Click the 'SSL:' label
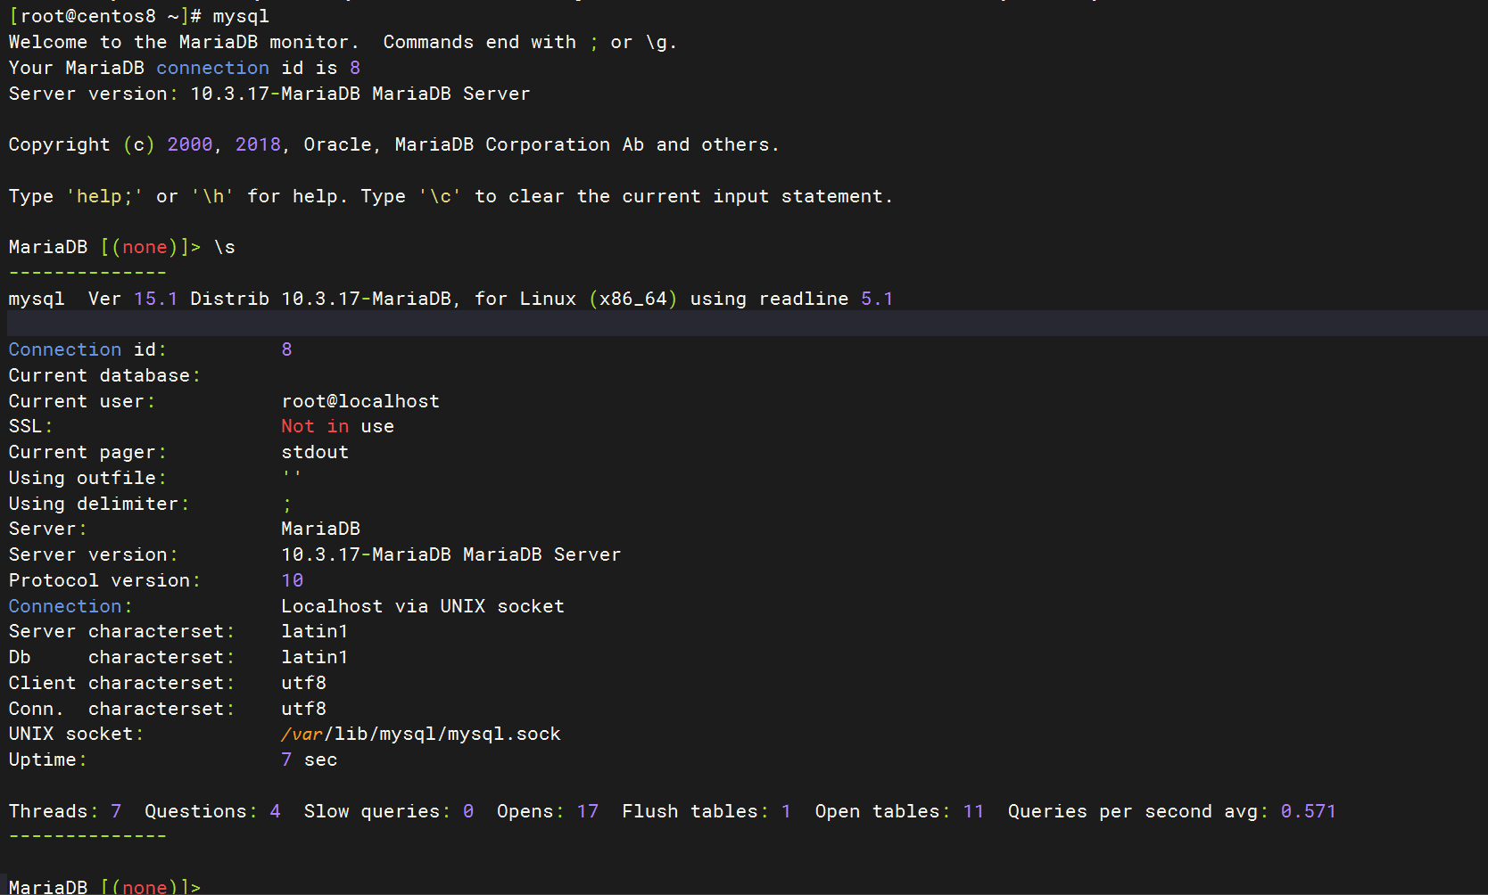The height and width of the screenshot is (895, 1488). [x=31, y=426]
